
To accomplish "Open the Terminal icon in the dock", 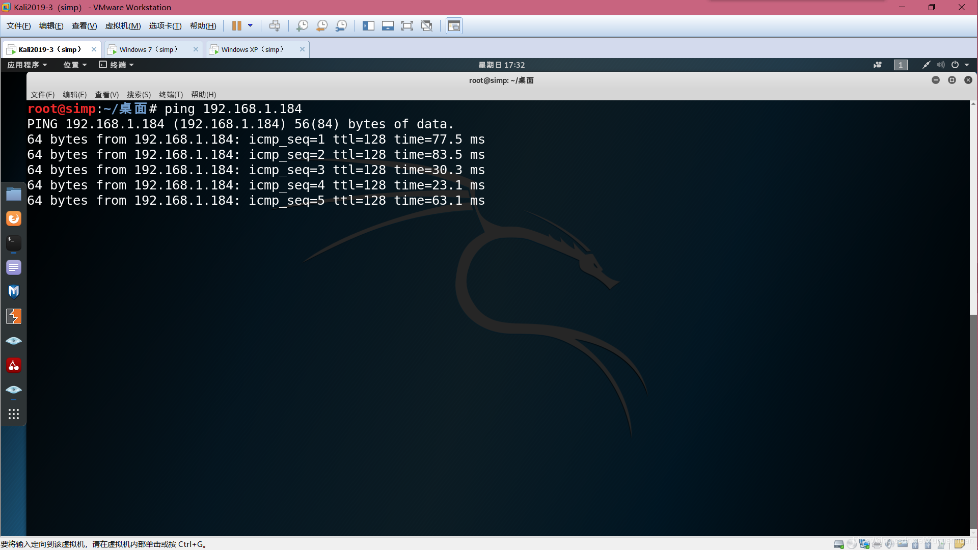I will 14,243.
